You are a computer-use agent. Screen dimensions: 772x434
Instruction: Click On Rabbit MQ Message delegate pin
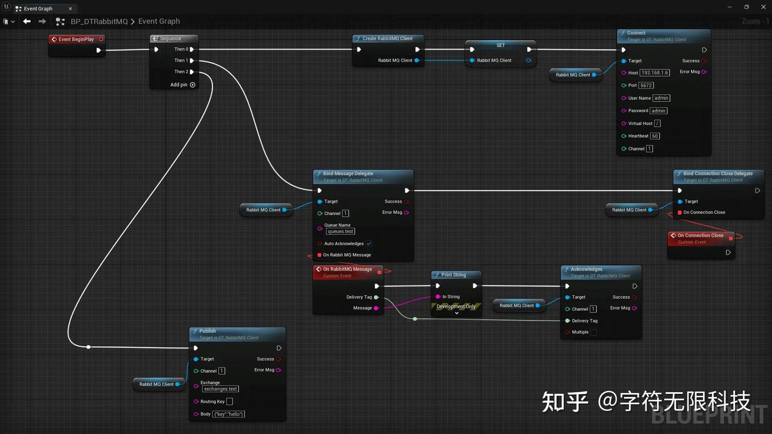coord(320,255)
